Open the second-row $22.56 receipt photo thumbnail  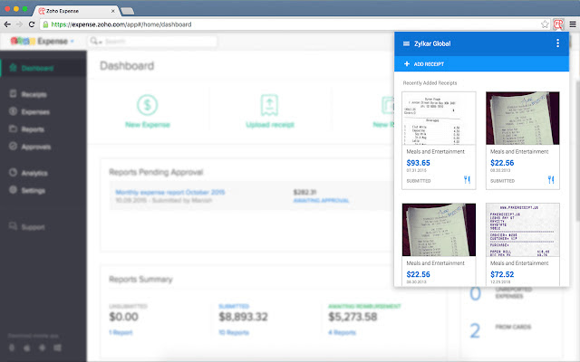[439, 230]
